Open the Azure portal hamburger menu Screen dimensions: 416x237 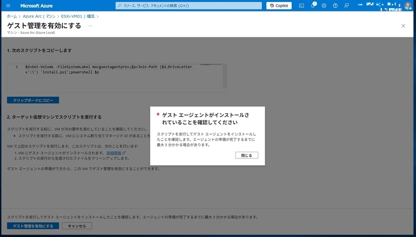(8, 6)
